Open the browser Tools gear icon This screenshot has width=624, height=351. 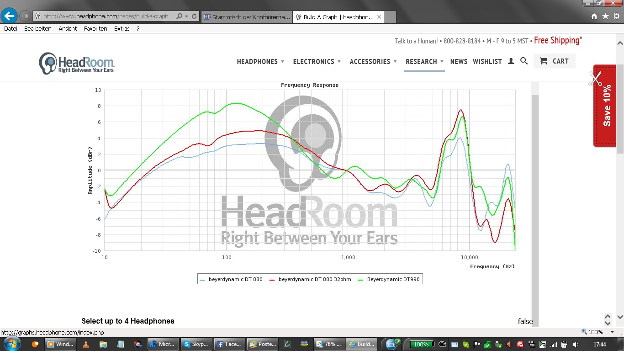(x=616, y=16)
